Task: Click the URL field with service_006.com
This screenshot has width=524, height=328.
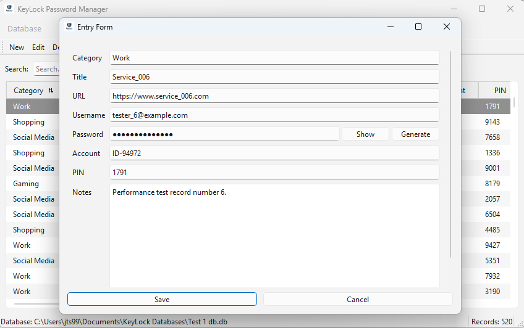Action: click(274, 96)
